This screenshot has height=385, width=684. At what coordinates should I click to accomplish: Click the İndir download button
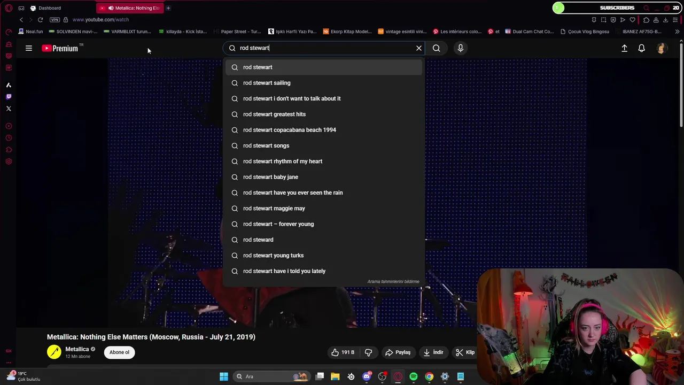[x=433, y=352]
